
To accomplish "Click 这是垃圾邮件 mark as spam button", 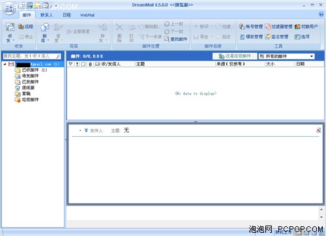I will pos(235,56).
